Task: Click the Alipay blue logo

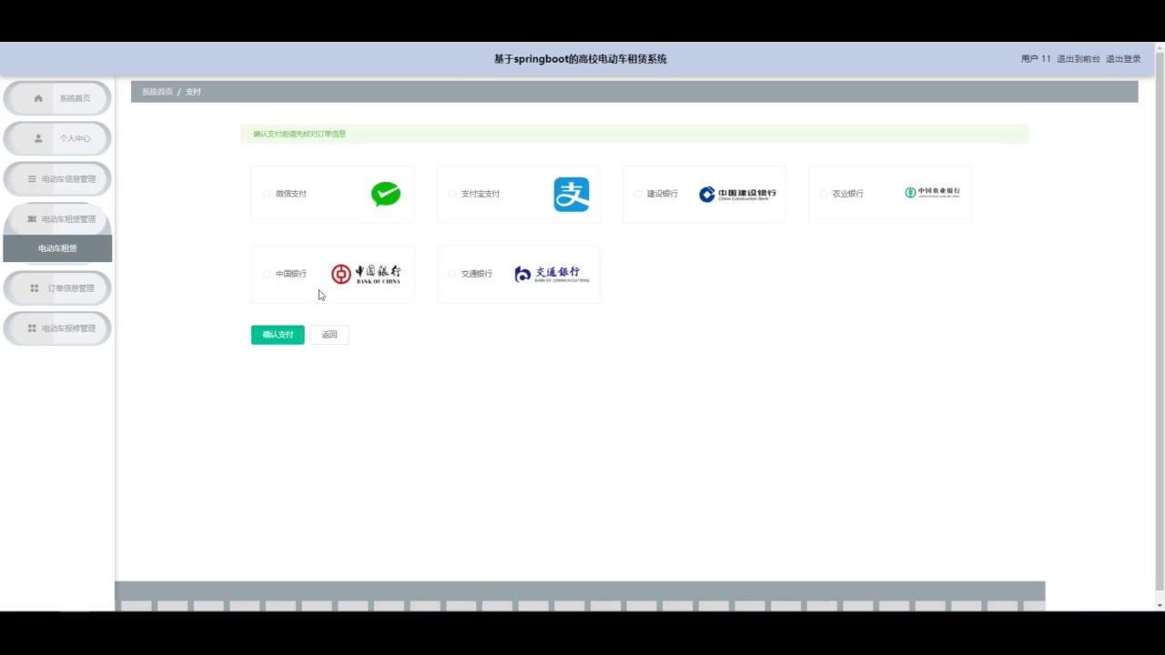Action: pyautogui.click(x=572, y=195)
